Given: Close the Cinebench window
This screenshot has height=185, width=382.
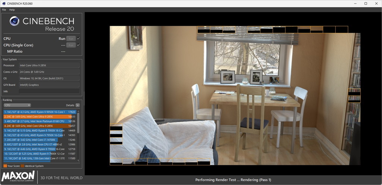Looking at the screenshot, I should point(377,3).
